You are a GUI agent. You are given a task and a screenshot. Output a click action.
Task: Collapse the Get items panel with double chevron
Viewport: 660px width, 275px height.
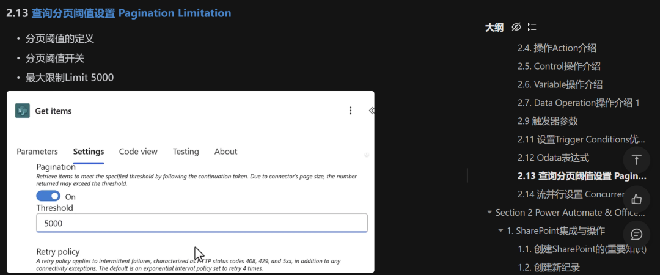[x=372, y=111]
